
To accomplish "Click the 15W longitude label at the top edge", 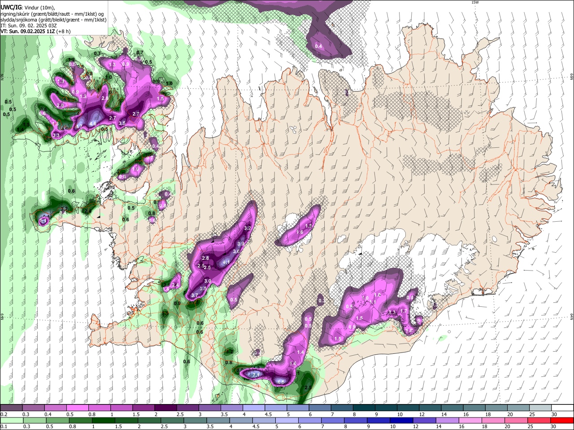I will [475, 2].
